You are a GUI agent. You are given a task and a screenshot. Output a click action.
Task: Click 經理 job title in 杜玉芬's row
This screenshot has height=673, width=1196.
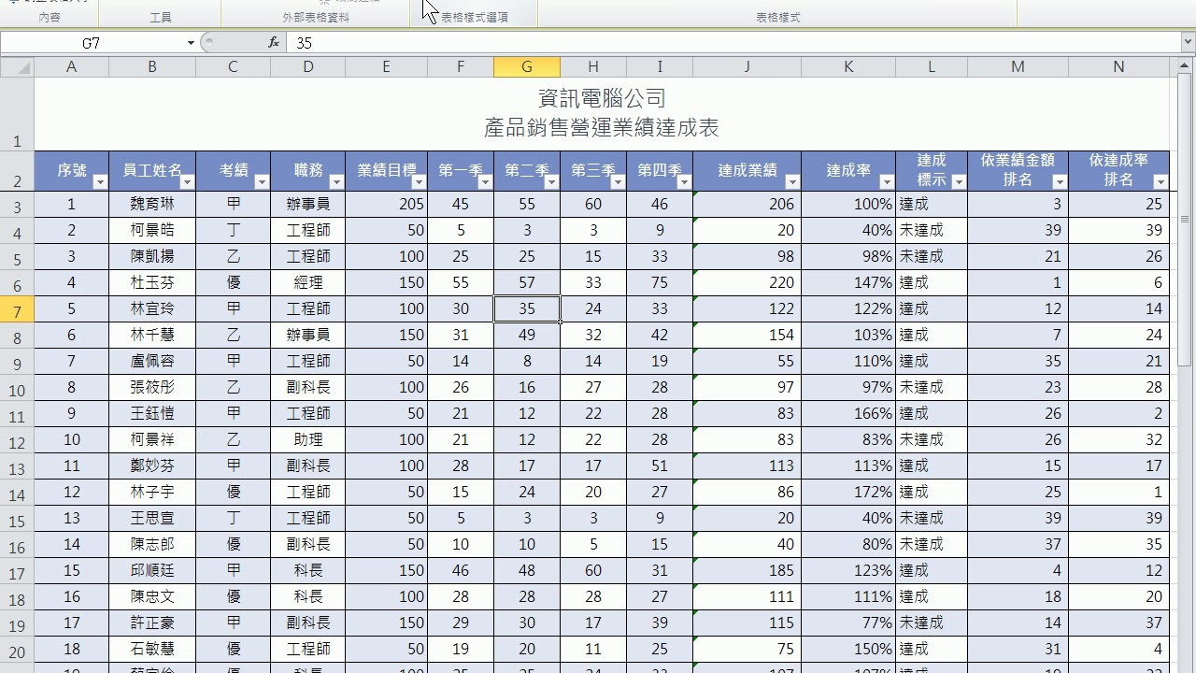click(307, 282)
